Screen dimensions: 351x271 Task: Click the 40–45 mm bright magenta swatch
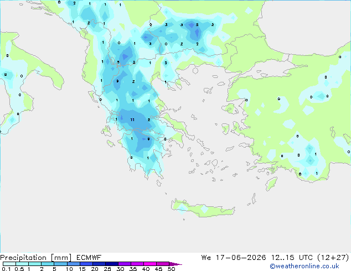tap(150, 264)
